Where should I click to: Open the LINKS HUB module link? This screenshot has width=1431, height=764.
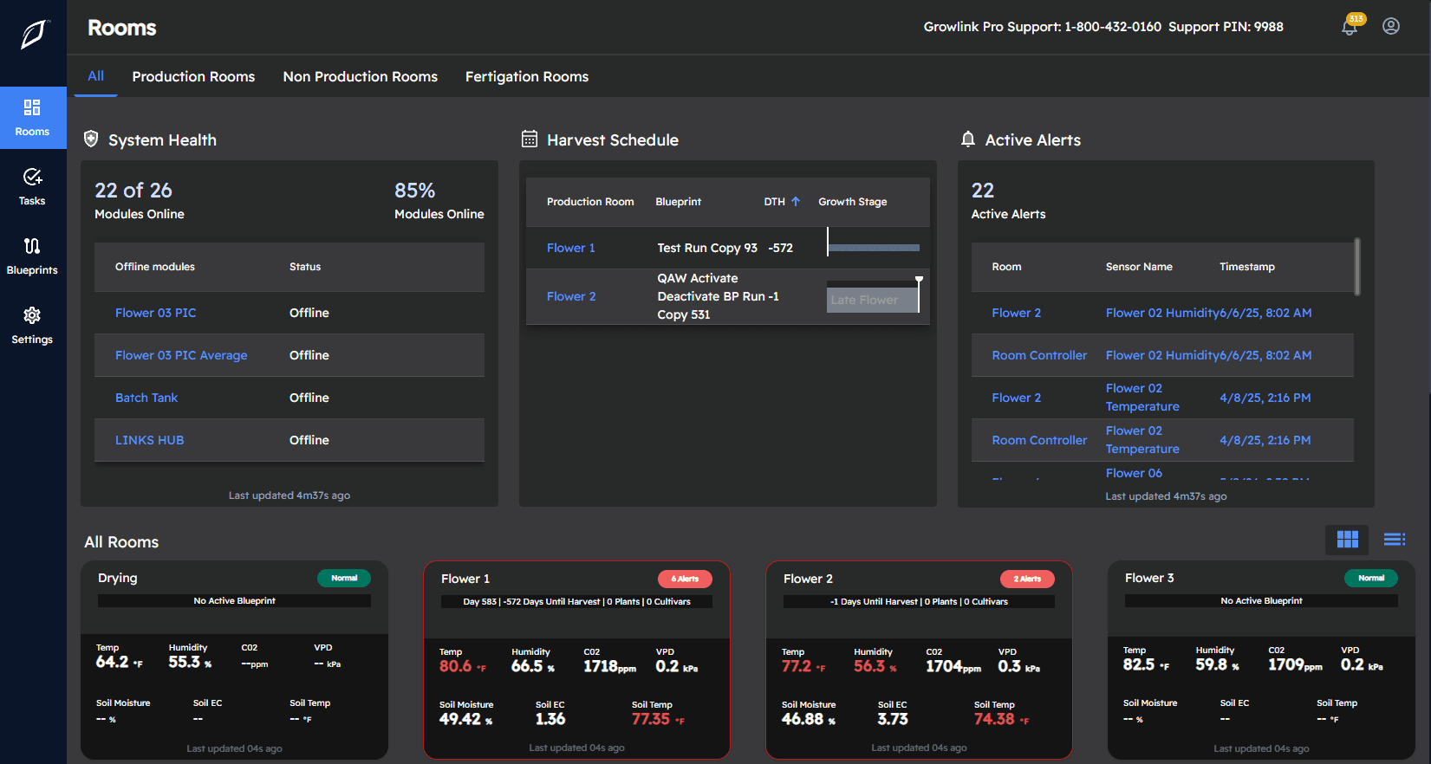coord(149,440)
